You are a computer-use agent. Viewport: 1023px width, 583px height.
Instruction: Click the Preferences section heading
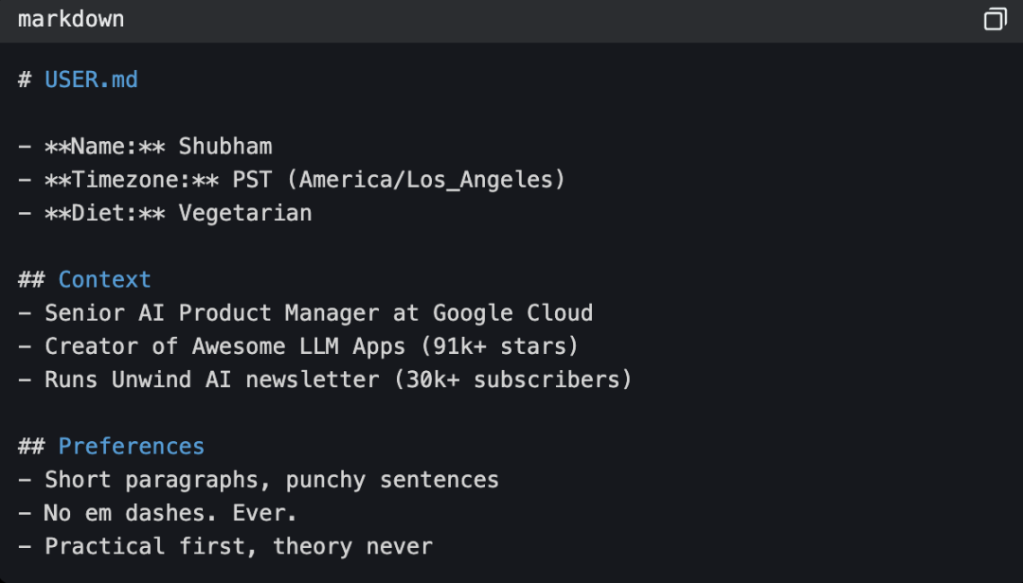pos(131,447)
